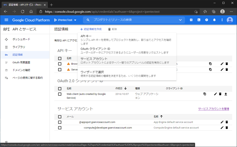Image resolution: width=237 pixels, height=147 pixels.
Task: Delete the Server API key
Action: pyautogui.click(x=227, y=70)
